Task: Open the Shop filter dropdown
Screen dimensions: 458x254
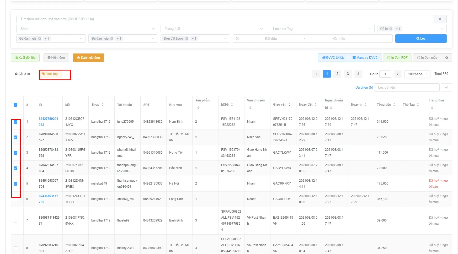Action: (x=87, y=29)
